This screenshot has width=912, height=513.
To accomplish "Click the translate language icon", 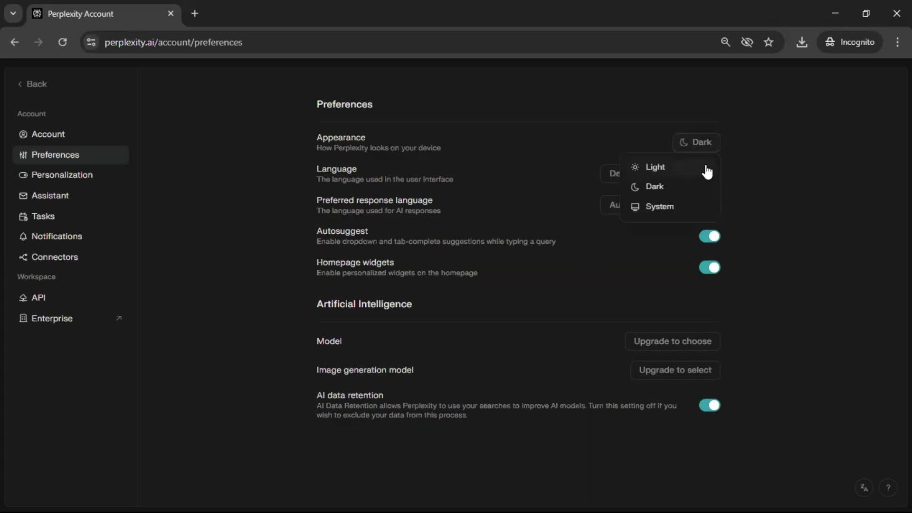I will pyautogui.click(x=864, y=488).
